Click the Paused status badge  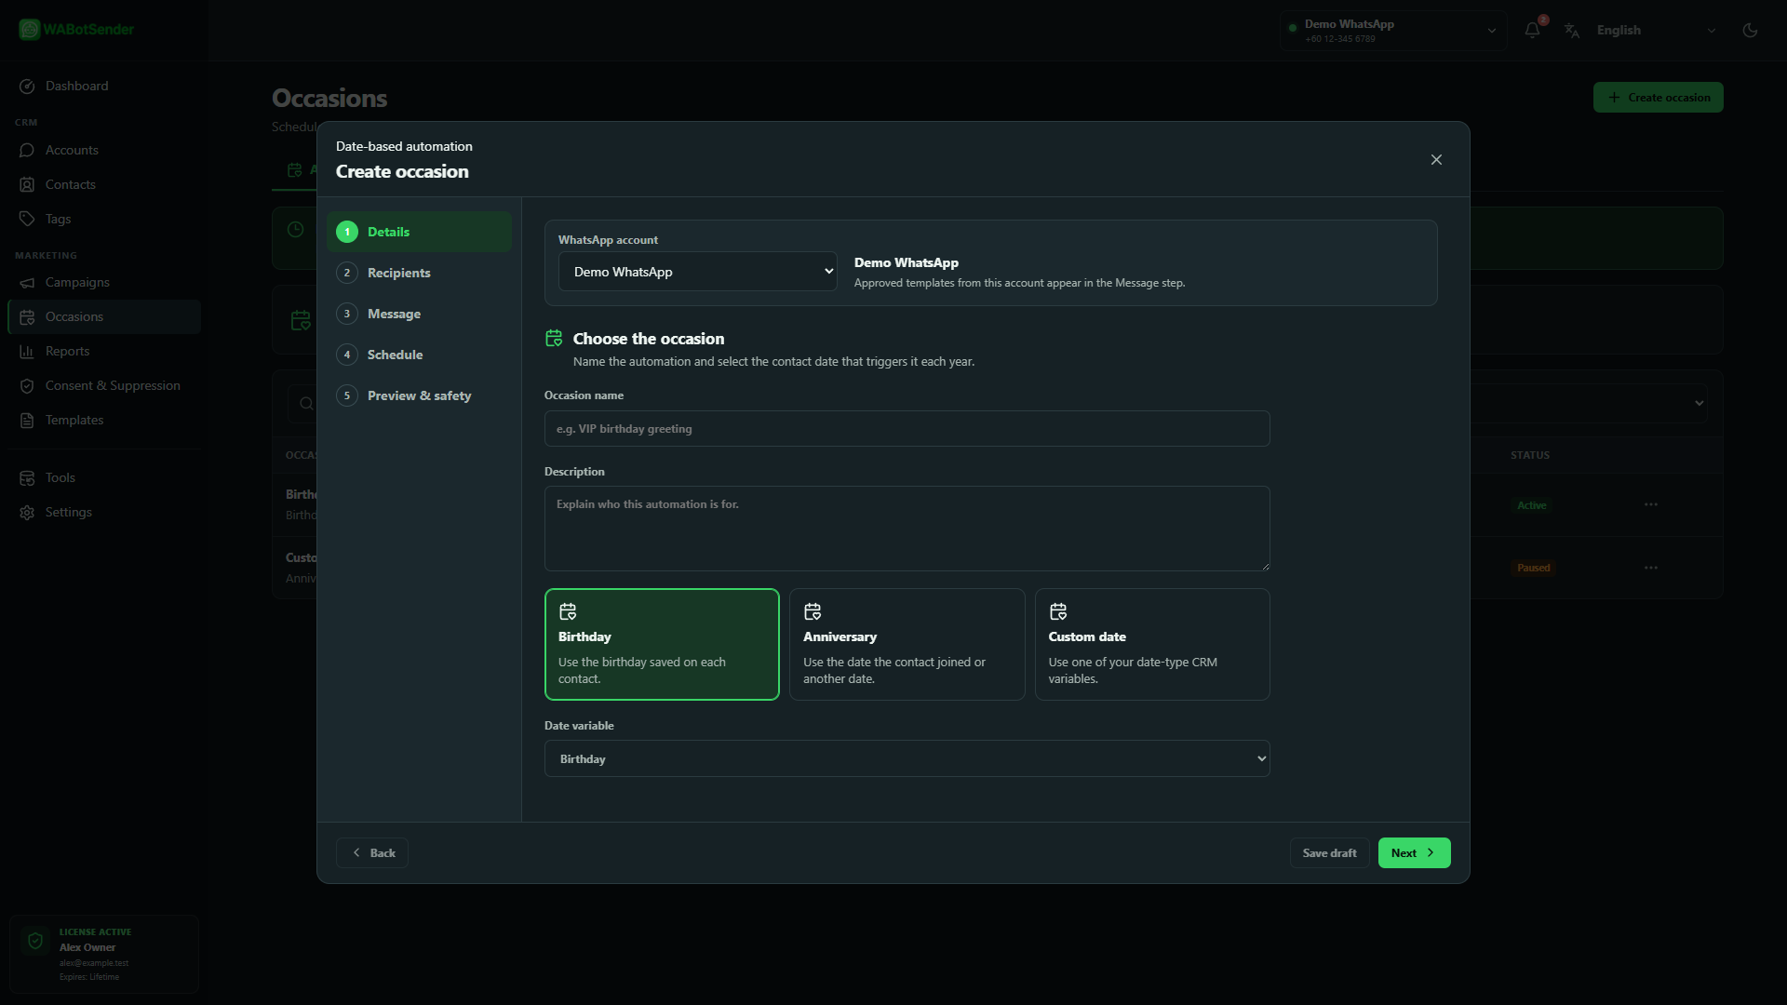[1533, 568]
